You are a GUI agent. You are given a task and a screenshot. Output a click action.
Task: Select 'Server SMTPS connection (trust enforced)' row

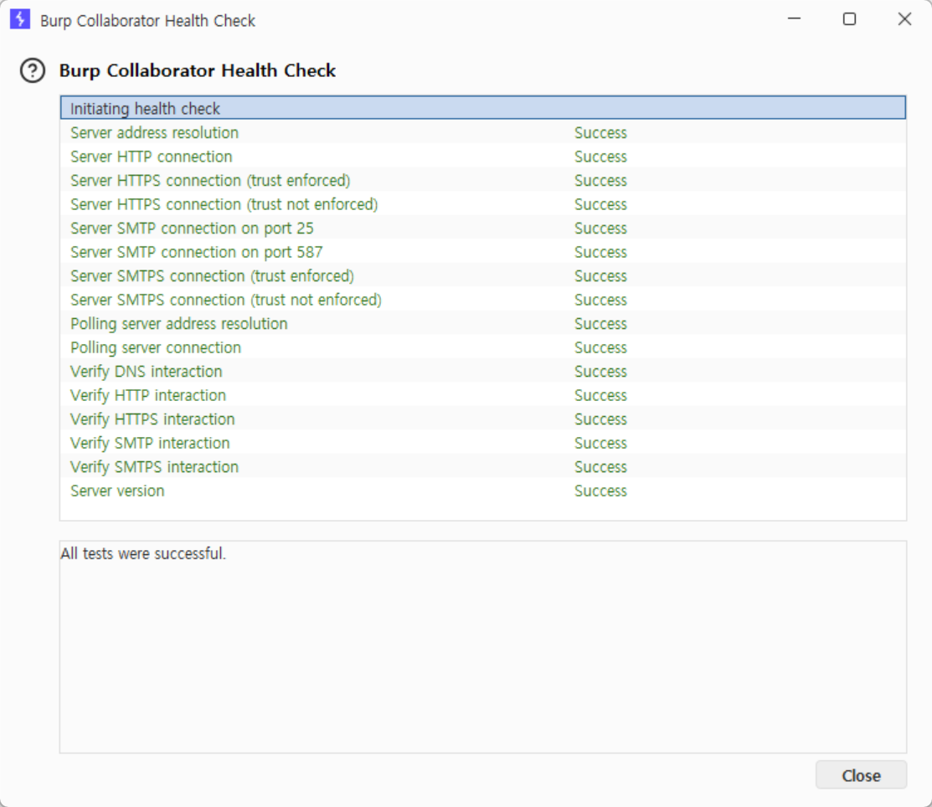[483, 275]
